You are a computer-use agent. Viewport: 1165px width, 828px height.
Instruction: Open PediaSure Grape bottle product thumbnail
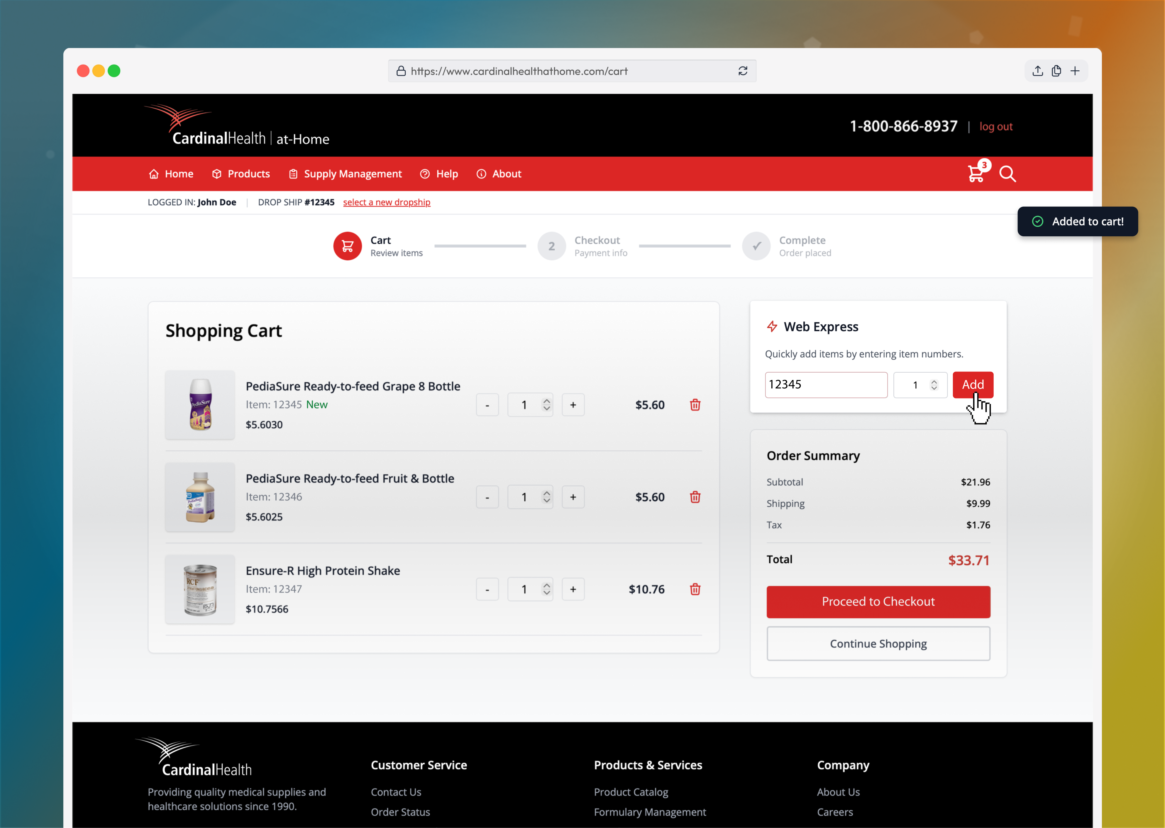(x=200, y=405)
